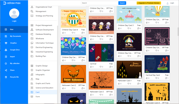This screenshot has height=104, width=179.
Task: Open carousel Happy Children's Day thumbnail
Action: (129, 42)
